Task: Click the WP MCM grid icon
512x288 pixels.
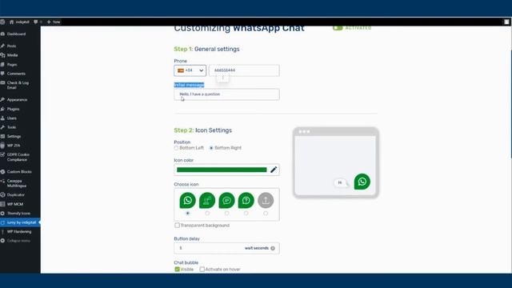Action: [2, 204]
